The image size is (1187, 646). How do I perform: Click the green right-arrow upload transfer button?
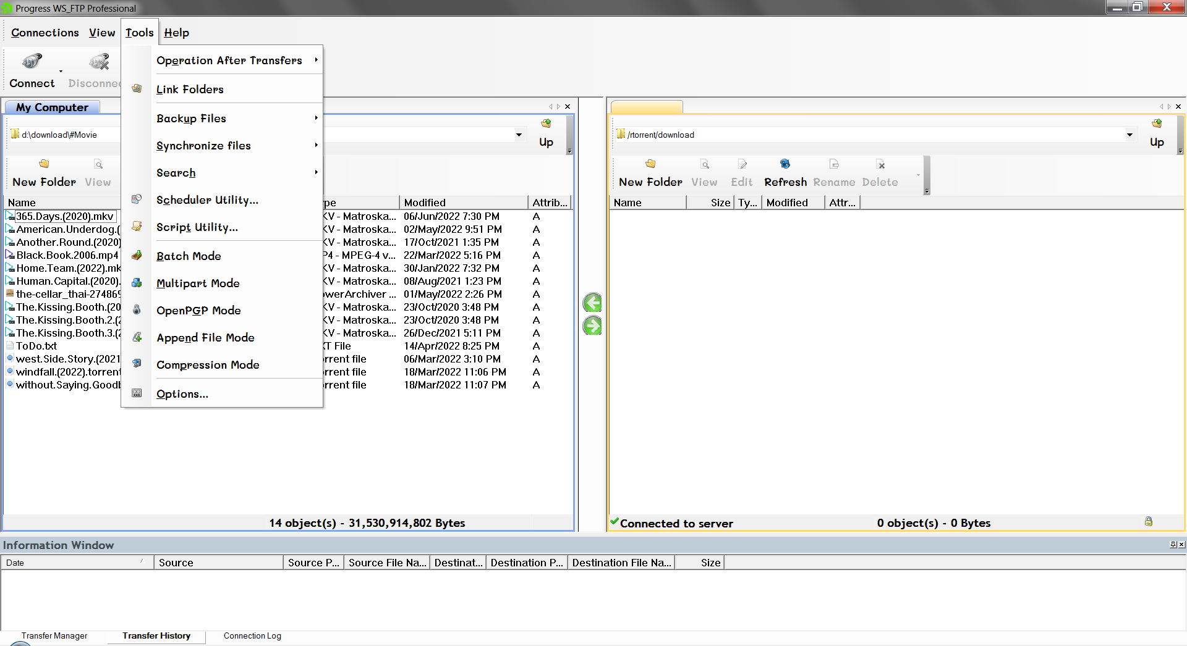tap(592, 325)
